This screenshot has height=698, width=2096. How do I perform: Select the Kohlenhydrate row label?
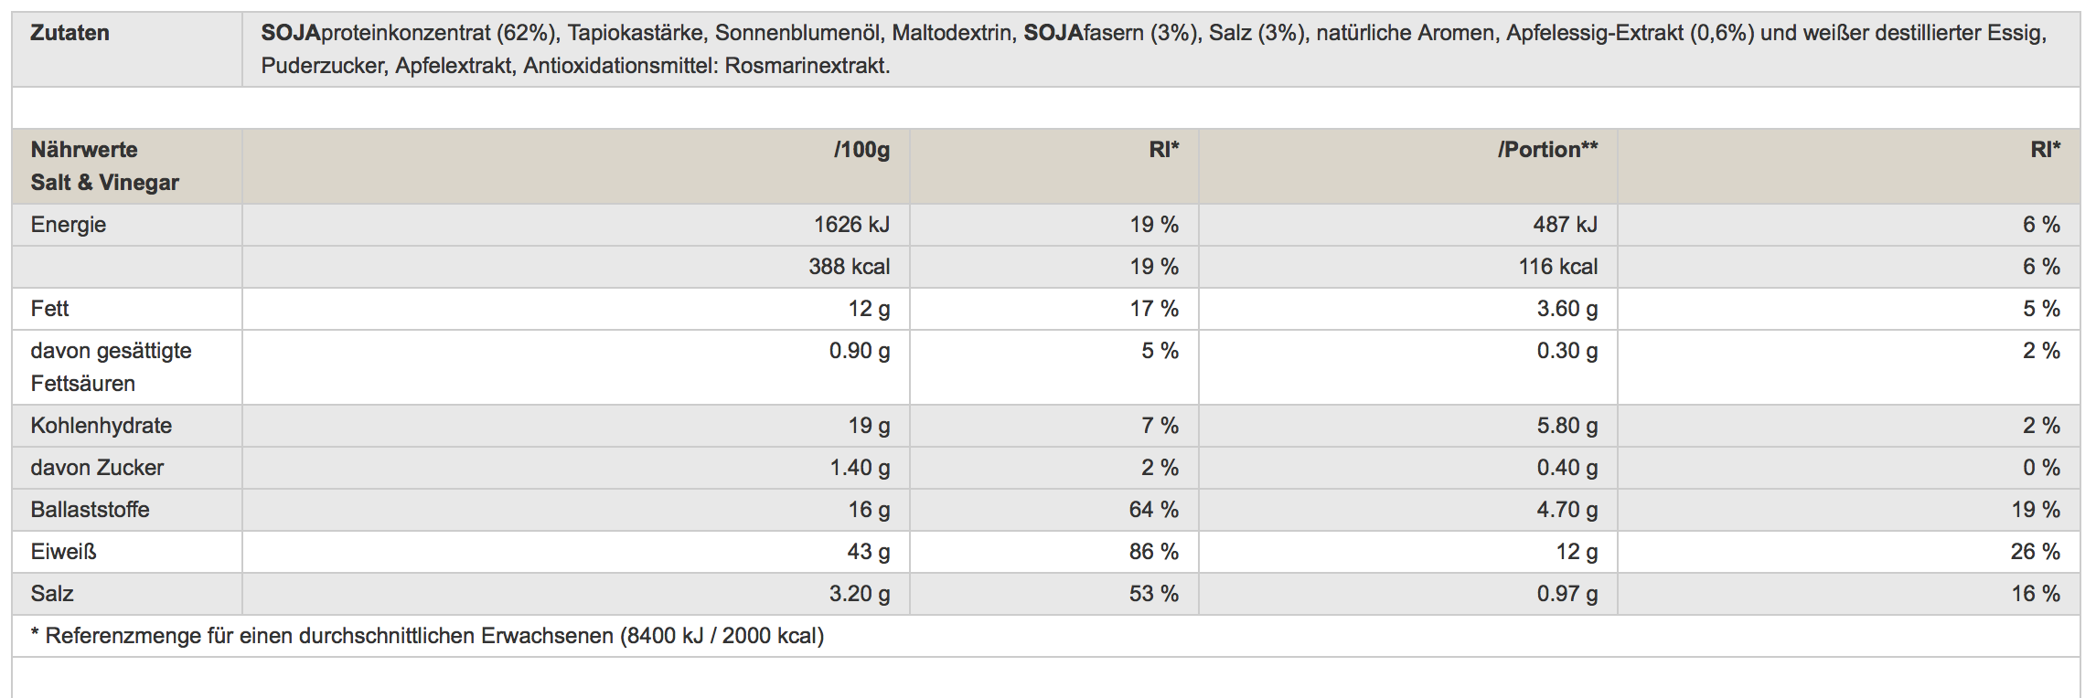101,426
